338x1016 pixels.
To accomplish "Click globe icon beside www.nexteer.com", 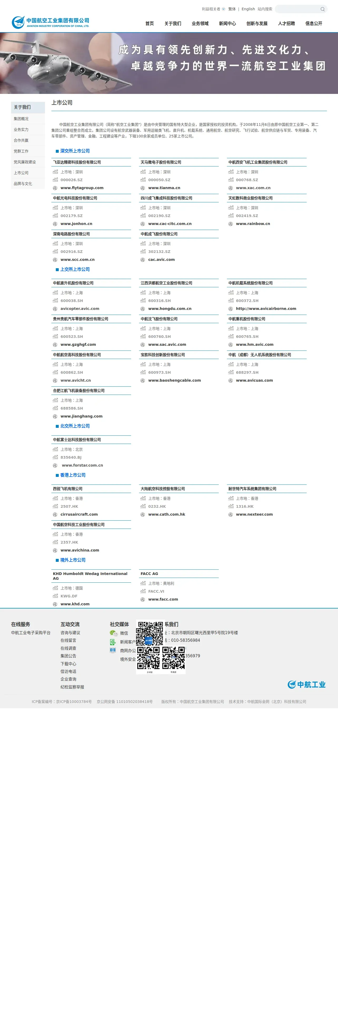I will (231, 515).
